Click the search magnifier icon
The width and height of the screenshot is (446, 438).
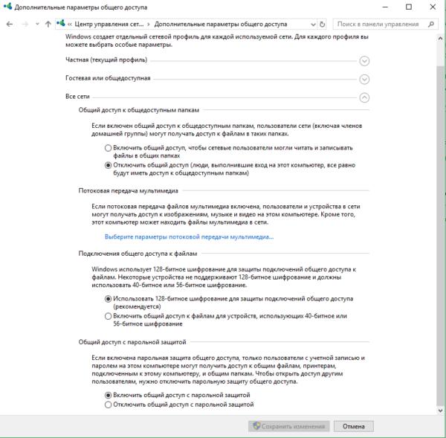pos(431,25)
